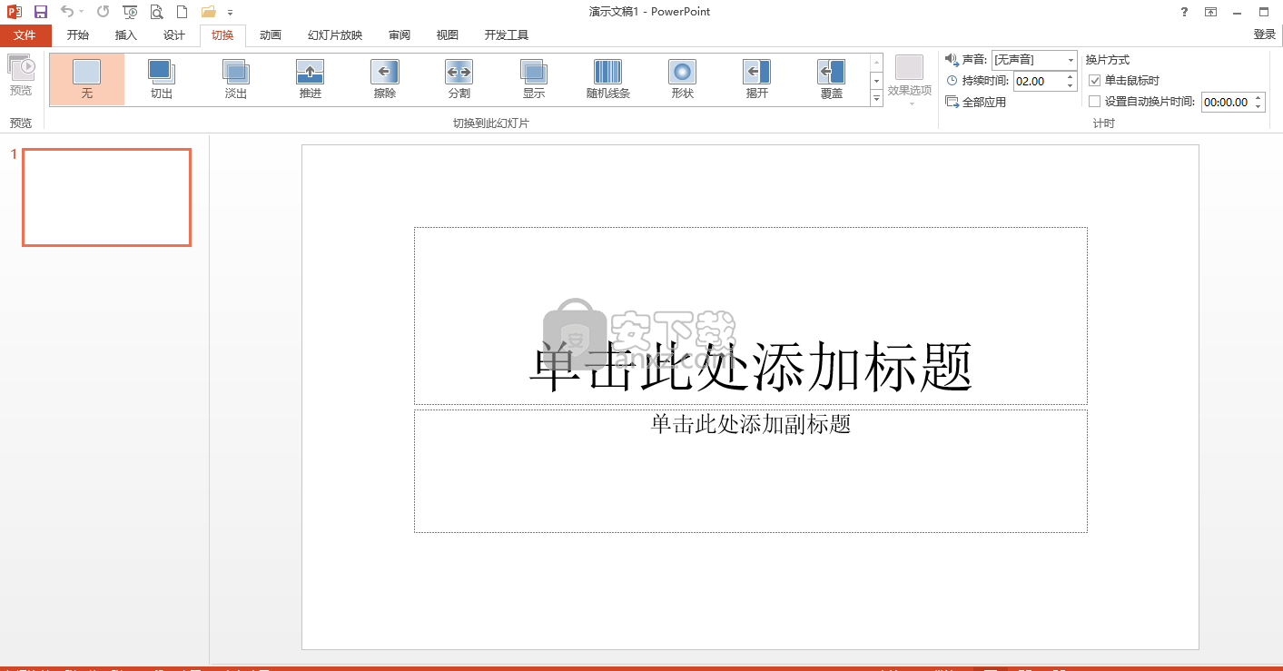Click 登录 to sign in
Viewport: 1283px width, 671px height.
[x=1264, y=35]
